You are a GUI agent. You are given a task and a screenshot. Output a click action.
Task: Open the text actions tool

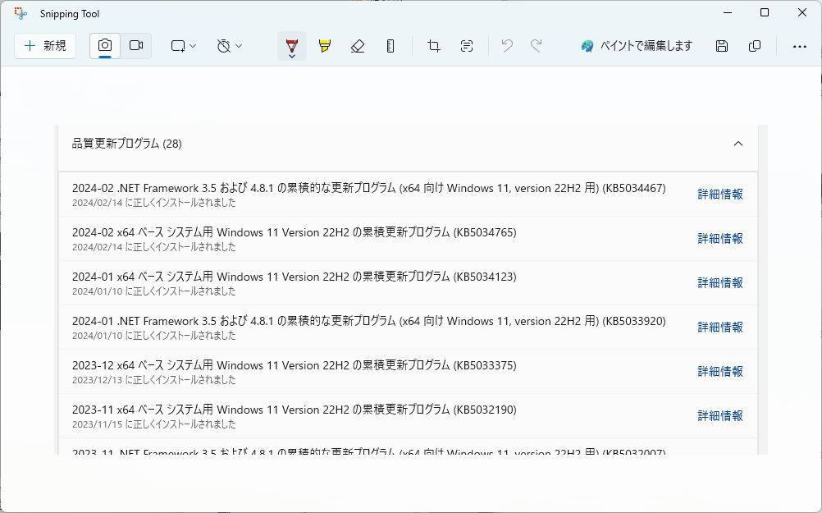pyautogui.click(x=467, y=46)
